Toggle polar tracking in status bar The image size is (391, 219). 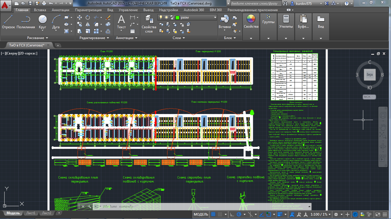coord(239,214)
